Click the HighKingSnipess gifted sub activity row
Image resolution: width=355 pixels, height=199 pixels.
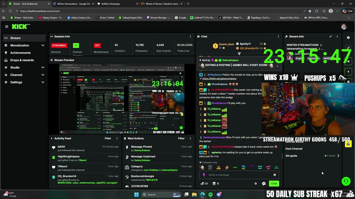pyautogui.click(x=85, y=158)
